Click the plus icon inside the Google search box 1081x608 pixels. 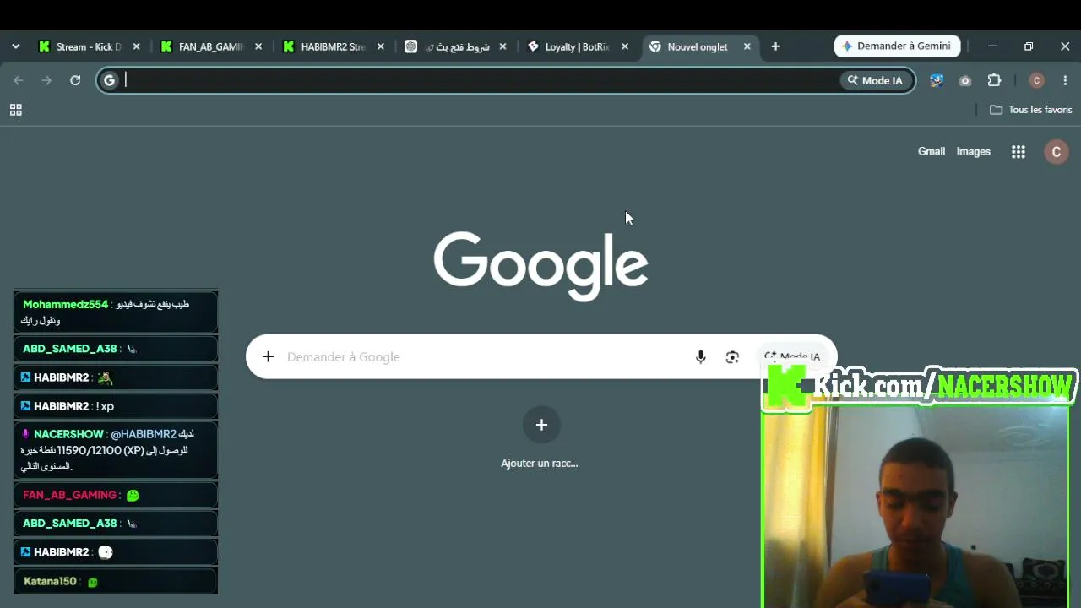tap(268, 357)
